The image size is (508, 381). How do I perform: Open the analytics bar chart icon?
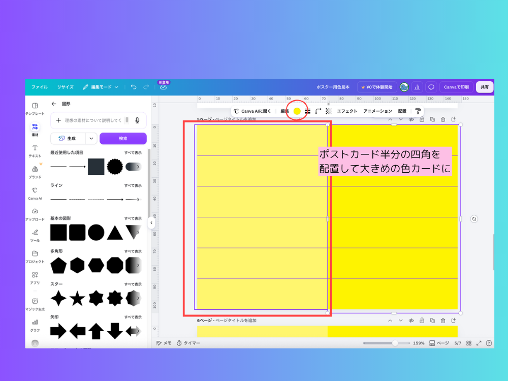(417, 87)
